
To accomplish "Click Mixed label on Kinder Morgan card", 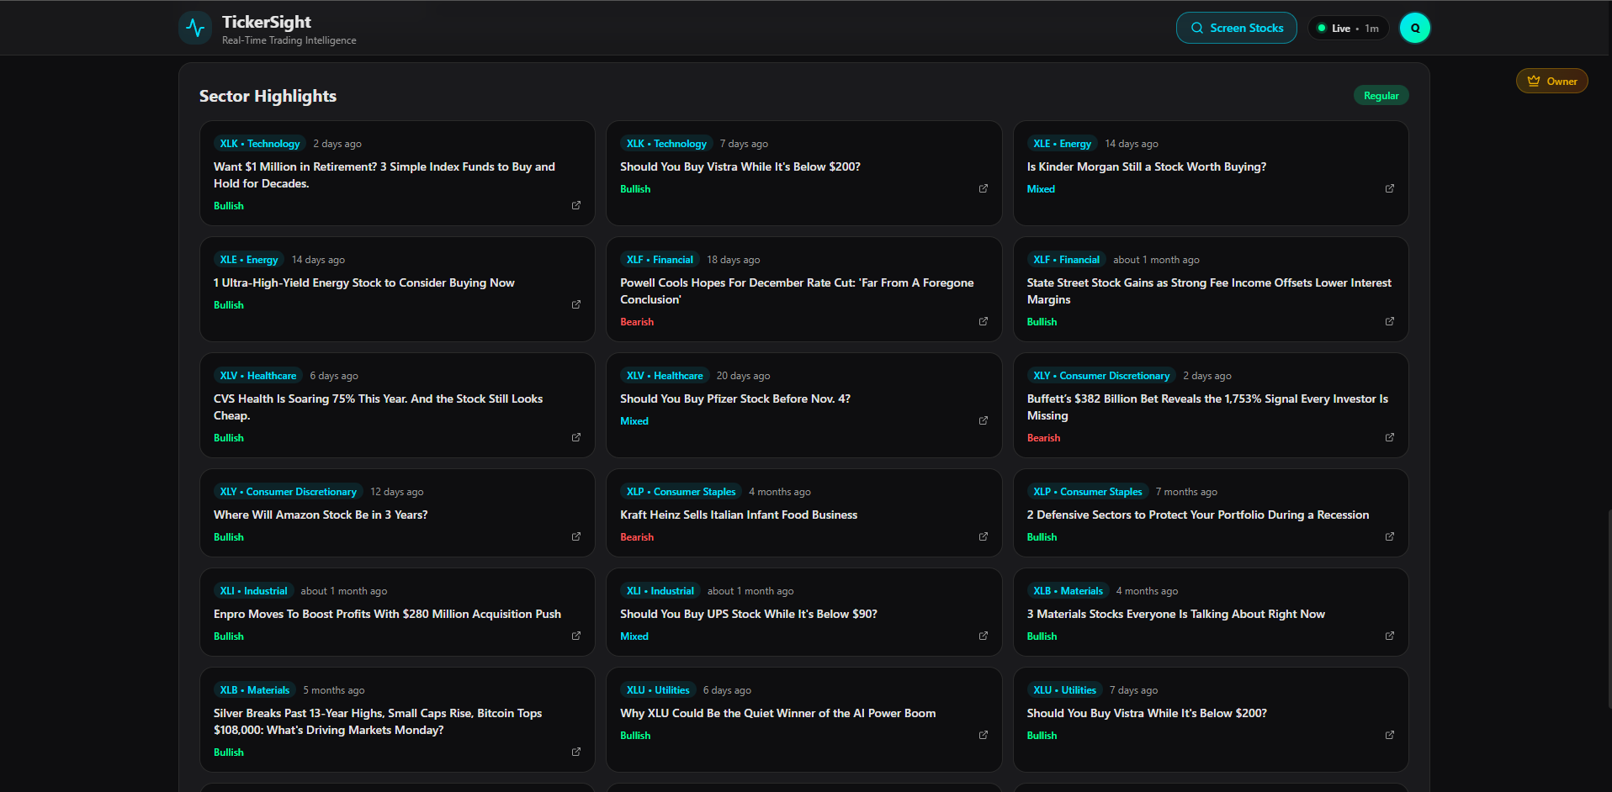I will 1041,189.
